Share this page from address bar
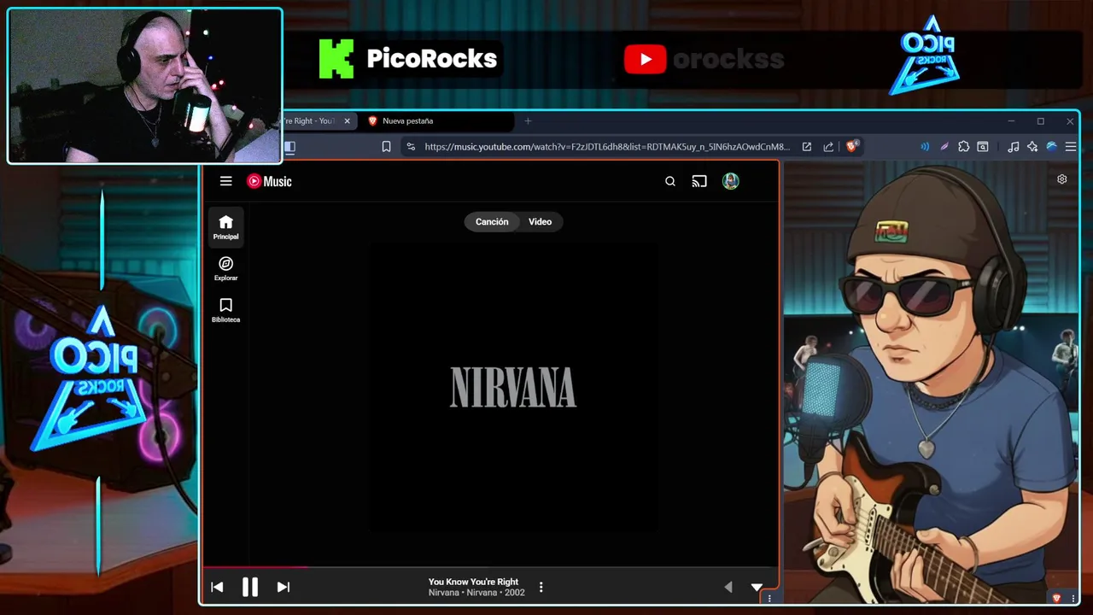 [828, 147]
